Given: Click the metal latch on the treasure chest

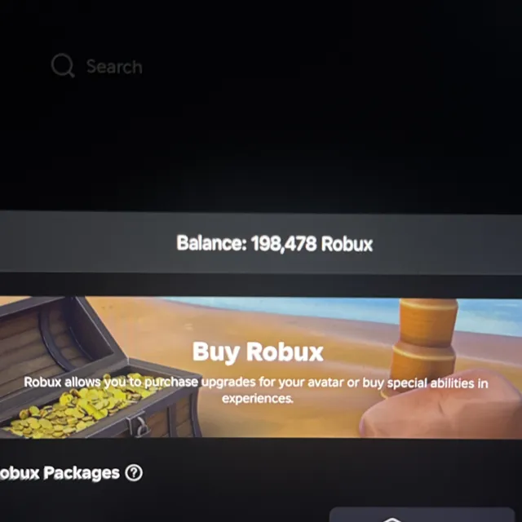Looking at the screenshot, I should point(141,424).
